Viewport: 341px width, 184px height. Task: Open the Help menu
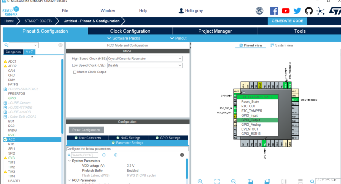click(x=143, y=11)
